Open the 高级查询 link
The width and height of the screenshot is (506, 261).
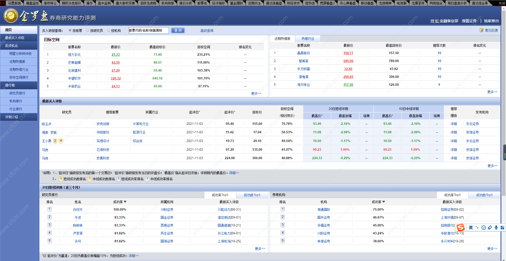click(207, 31)
